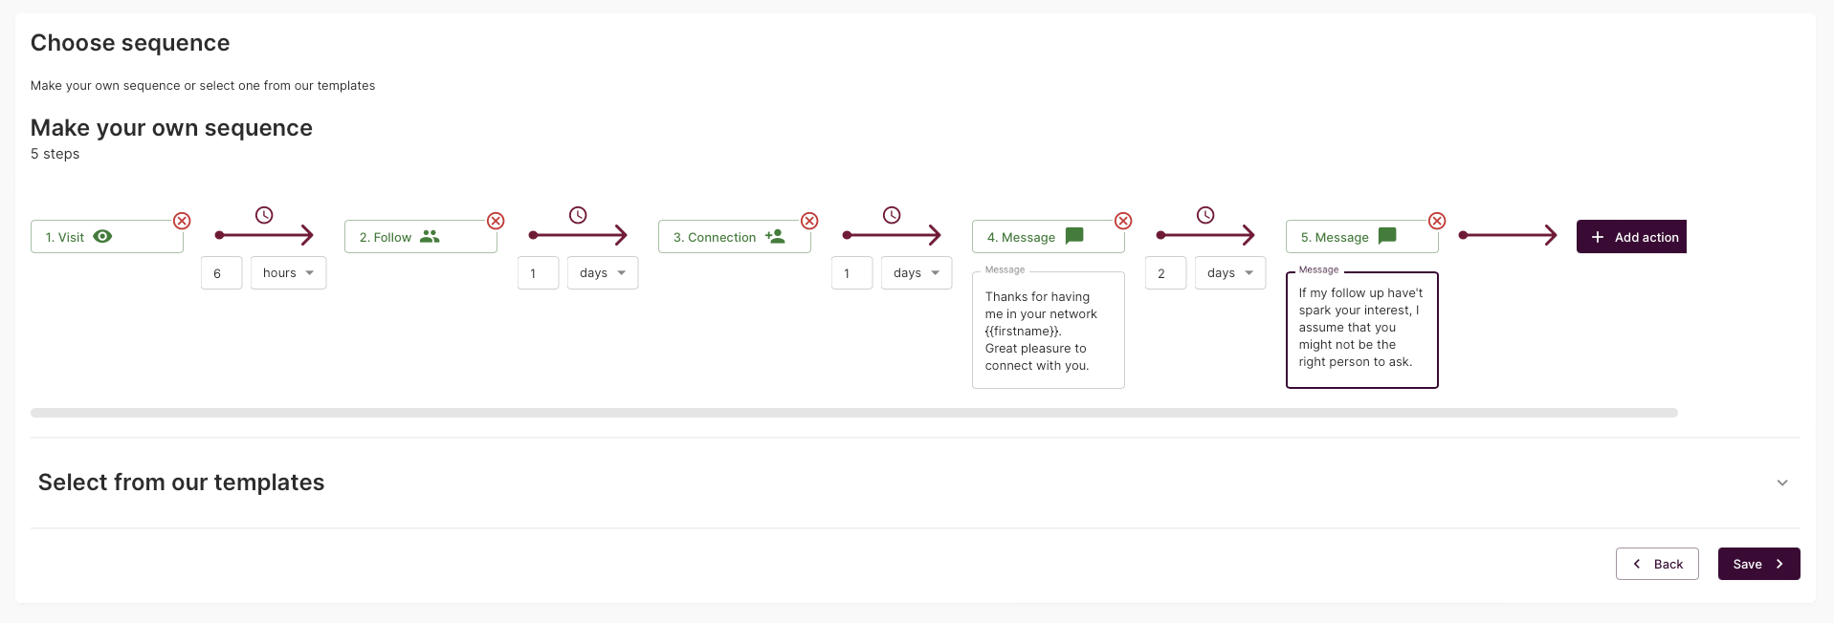
Task: Open days unit dropdown after step 4 Message
Action: pos(1230,273)
